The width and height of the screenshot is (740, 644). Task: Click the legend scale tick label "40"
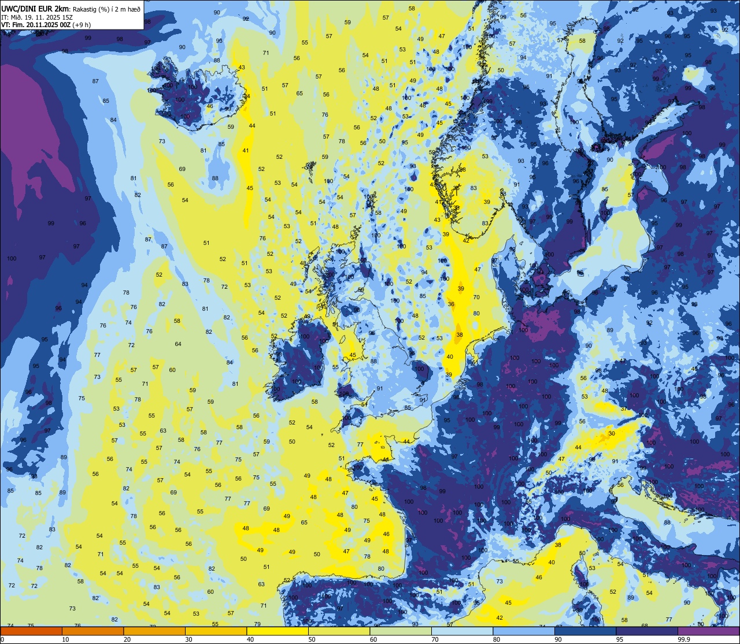(250, 639)
